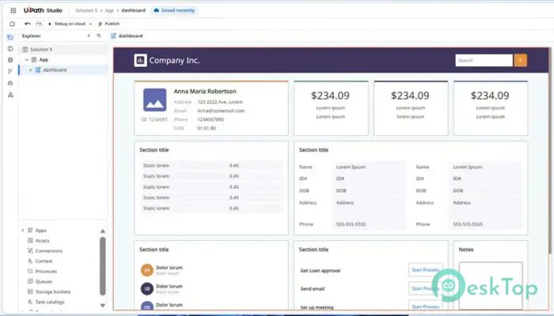Image resolution: width=554 pixels, height=316 pixels.
Task: Open Processes in the resource list
Action: pos(46,271)
